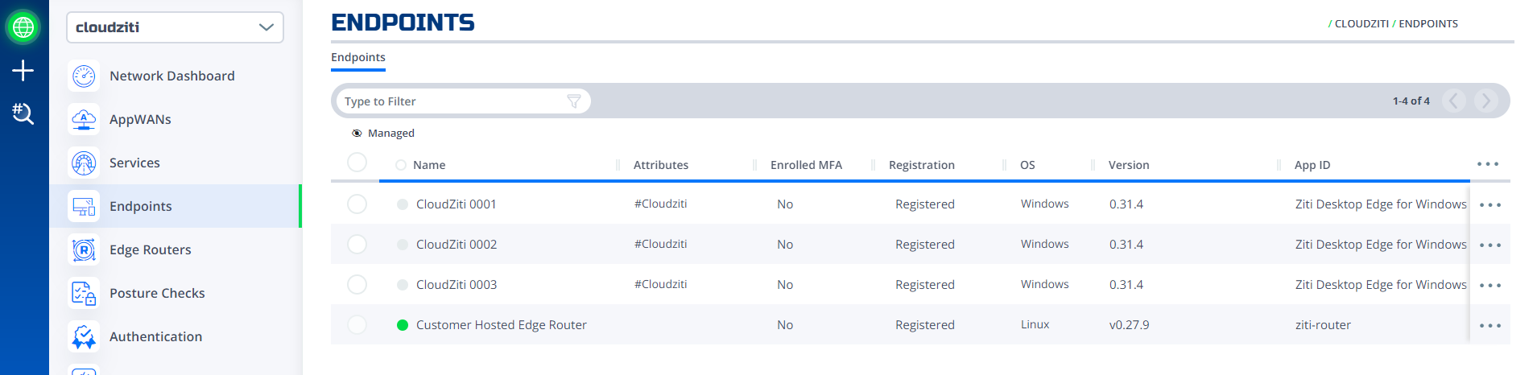Expand the cloudziti network dropdown

tap(175, 27)
